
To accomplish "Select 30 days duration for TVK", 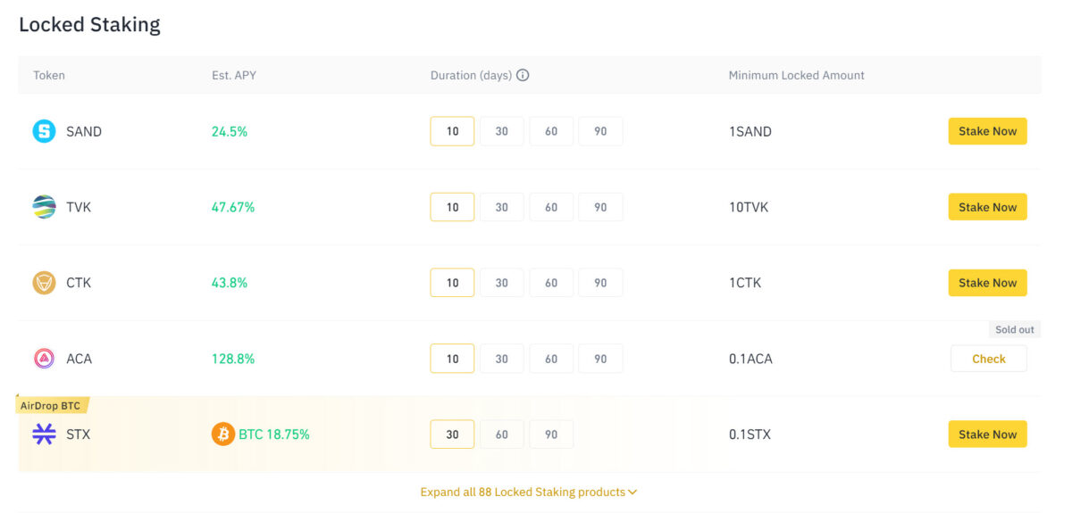I will pyautogui.click(x=502, y=207).
